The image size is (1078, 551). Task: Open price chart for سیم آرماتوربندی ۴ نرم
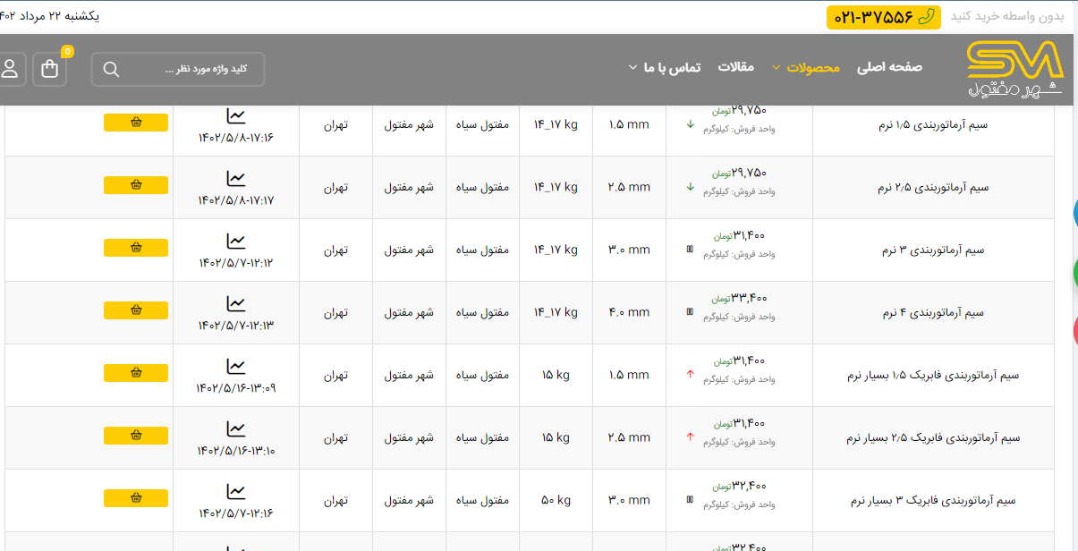pos(235,304)
